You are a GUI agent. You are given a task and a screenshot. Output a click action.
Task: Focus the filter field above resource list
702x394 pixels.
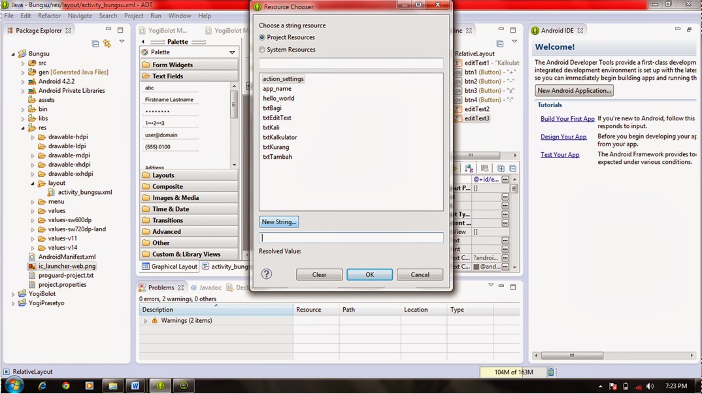(x=352, y=63)
